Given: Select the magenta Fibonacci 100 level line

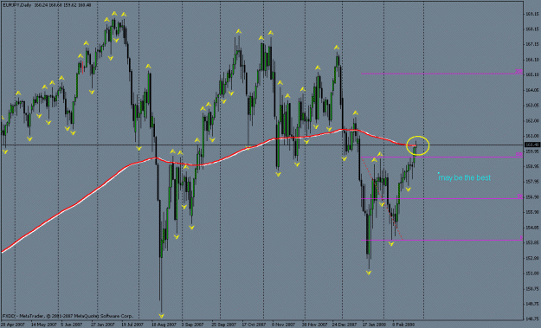Looking at the screenshot, I should click(441, 158).
